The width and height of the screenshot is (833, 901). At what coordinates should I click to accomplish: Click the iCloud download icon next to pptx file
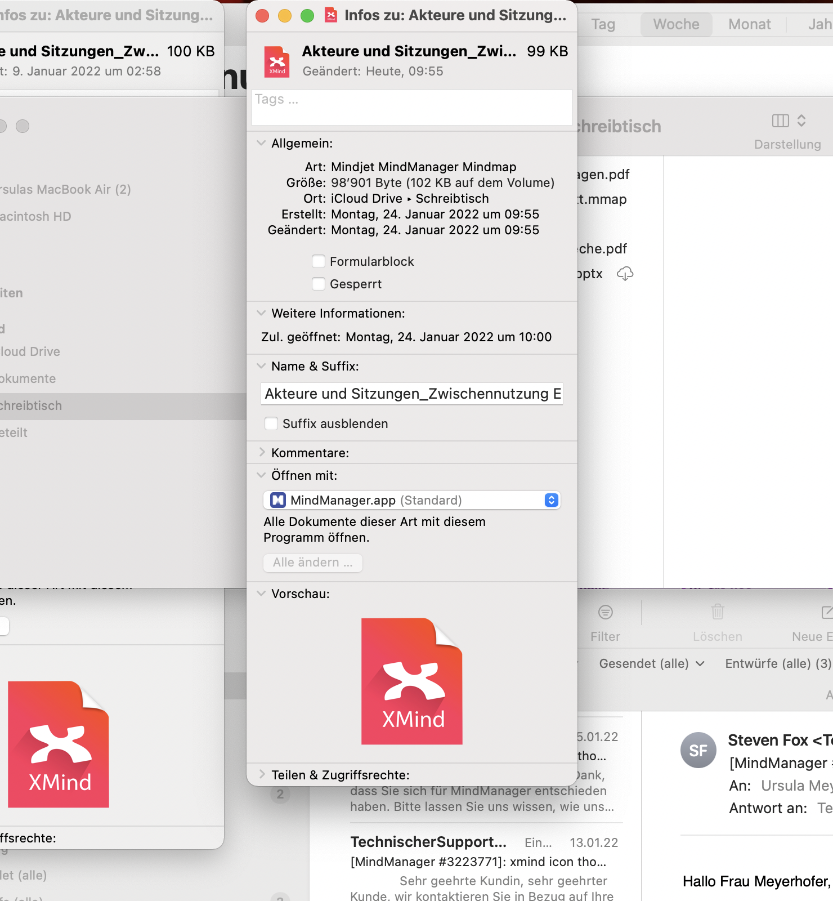[x=625, y=274]
